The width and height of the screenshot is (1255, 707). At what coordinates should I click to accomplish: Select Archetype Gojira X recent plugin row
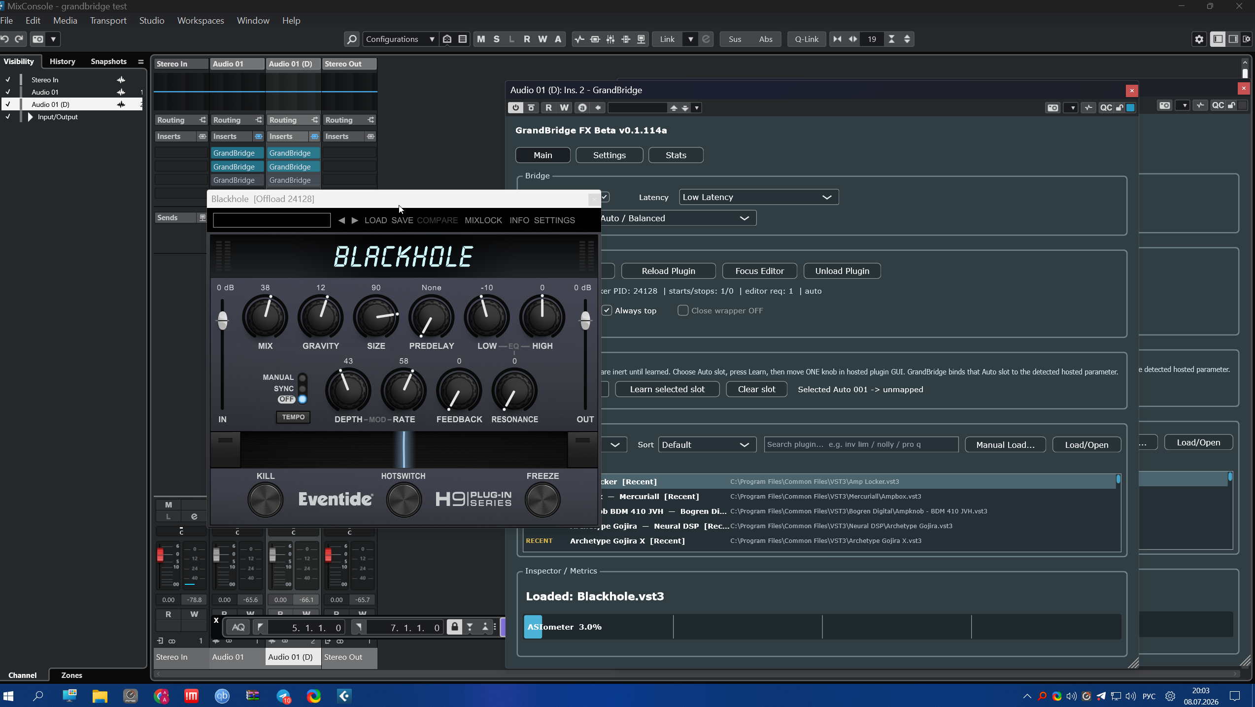pyautogui.click(x=818, y=540)
